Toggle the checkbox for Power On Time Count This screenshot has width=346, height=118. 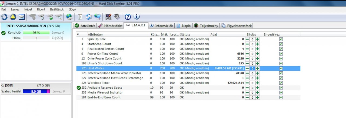point(281,54)
